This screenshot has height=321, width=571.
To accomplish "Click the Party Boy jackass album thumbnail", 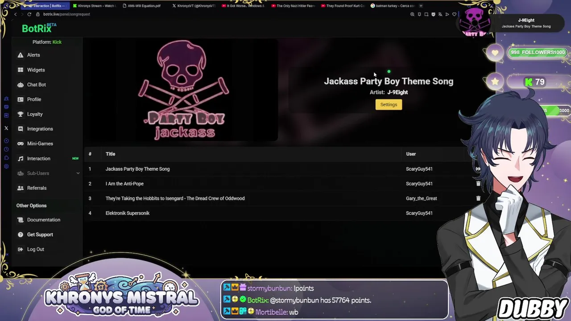I will 184,90.
